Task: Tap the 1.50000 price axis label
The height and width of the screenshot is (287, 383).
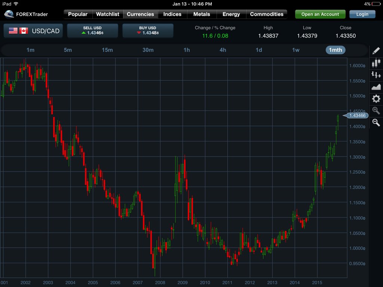Action: (357, 96)
